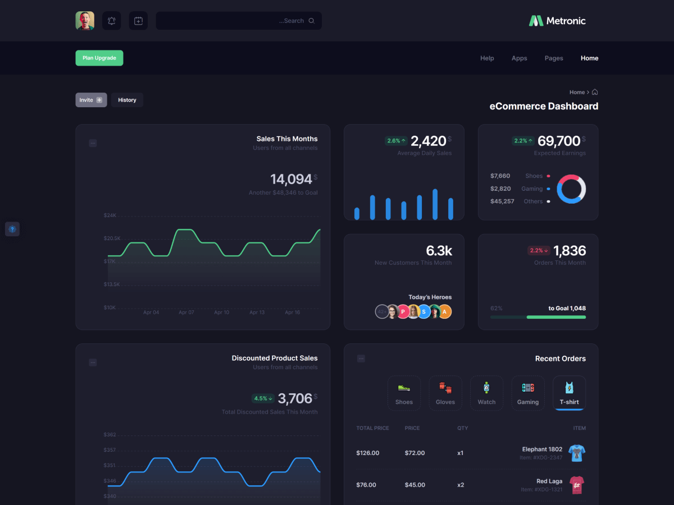
Task: Switch to the Gaming category tab
Action: click(x=528, y=393)
